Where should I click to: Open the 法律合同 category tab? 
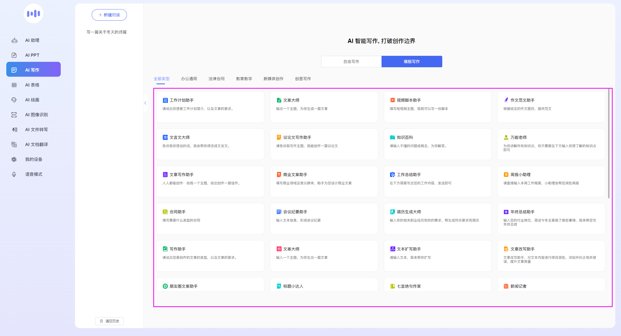(x=216, y=79)
